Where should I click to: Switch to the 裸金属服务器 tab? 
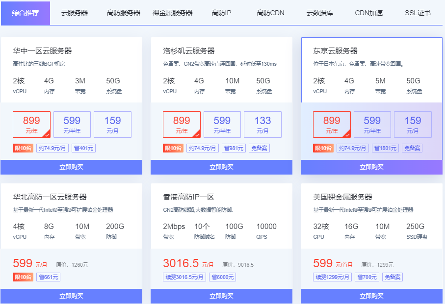pyautogui.click(x=173, y=13)
